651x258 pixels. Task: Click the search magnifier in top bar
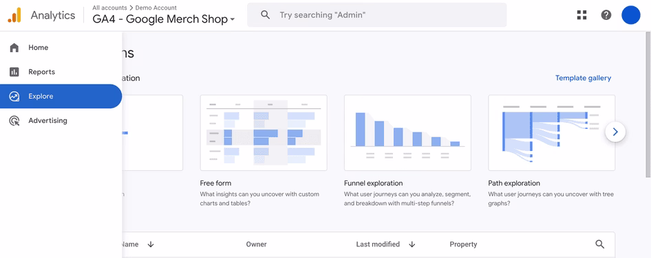[x=266, y=15]
